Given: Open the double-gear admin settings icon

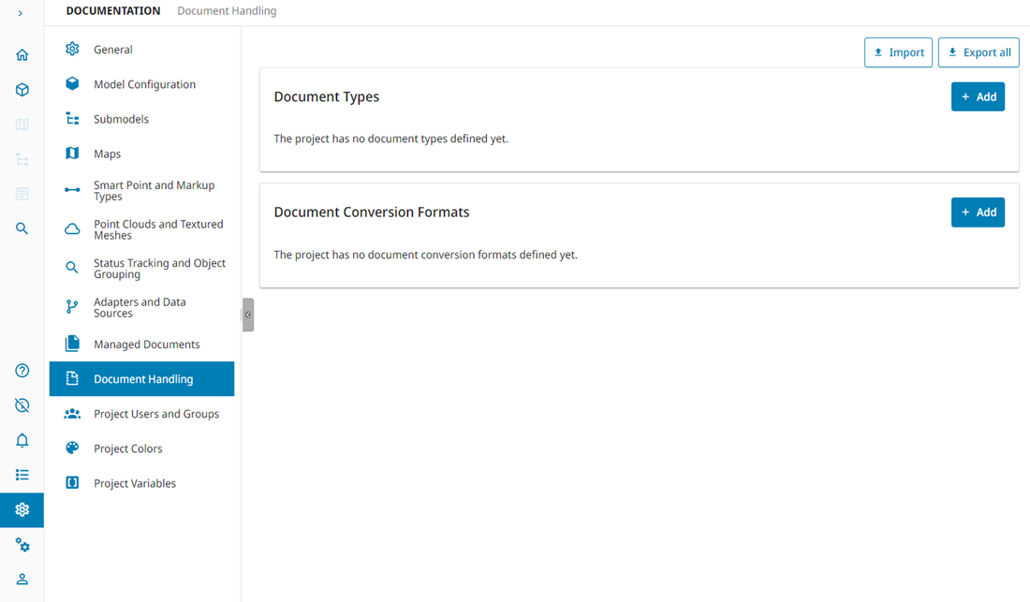Looking at the screenshot, I should tap(22, 545).
